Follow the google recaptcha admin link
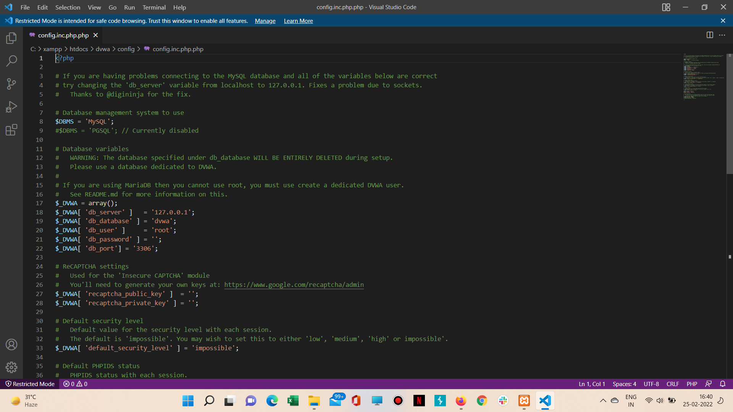733x412 pixels. pos(294,285)
